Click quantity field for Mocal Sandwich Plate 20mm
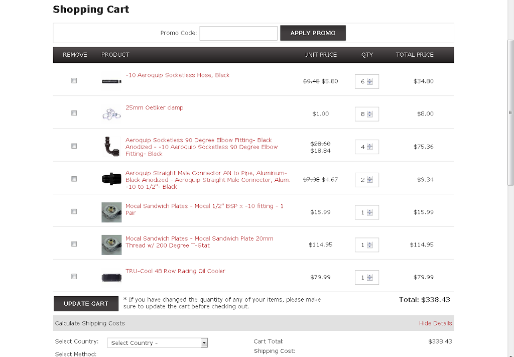514x357 pixels. [x=362, y=245]
